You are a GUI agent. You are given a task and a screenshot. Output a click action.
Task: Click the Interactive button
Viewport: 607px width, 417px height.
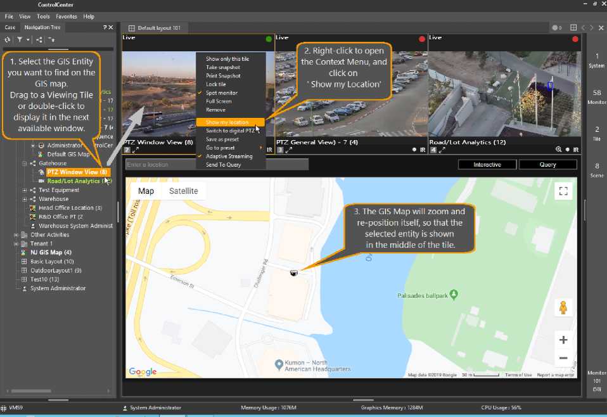point(487,164)
